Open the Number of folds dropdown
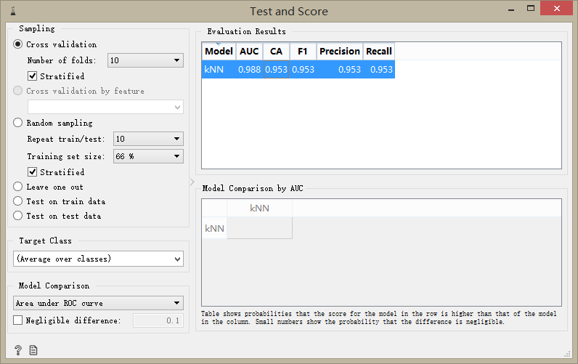This screenshot has width=578, height=364. point(145,60)
